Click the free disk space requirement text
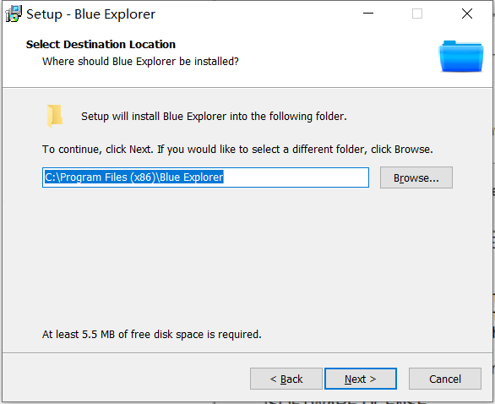The height and width of the screenshot is (404, 495). [152, 334]
